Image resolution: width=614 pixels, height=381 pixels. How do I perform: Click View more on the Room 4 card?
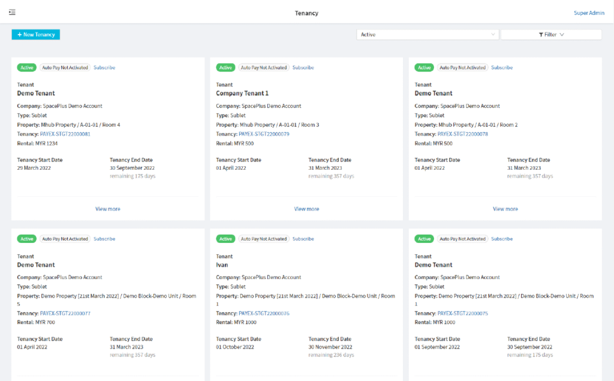point(108,209)
